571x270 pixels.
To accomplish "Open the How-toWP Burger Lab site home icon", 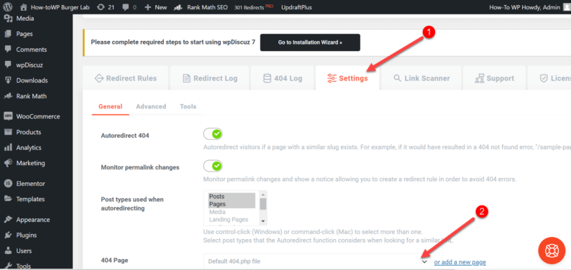I will (24, 7).
